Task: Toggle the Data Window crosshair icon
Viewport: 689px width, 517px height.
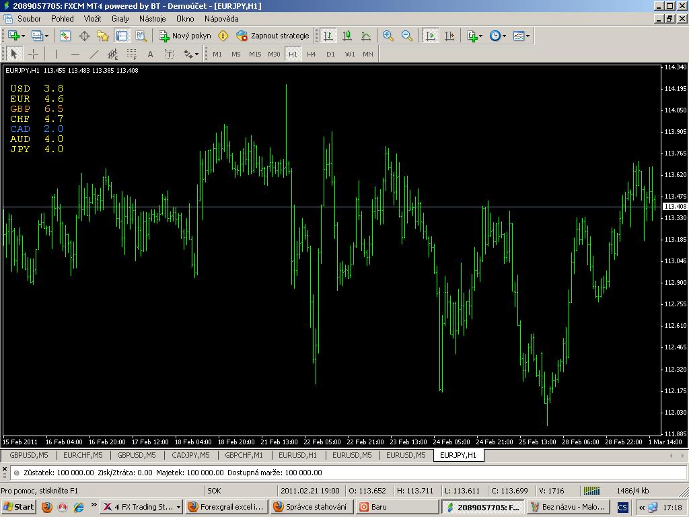Action: coord(84,36)
